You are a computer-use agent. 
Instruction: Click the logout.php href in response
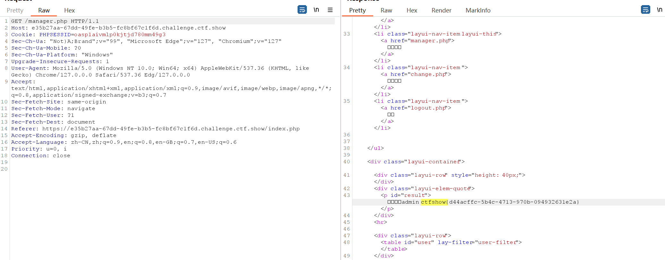[428, 108]
